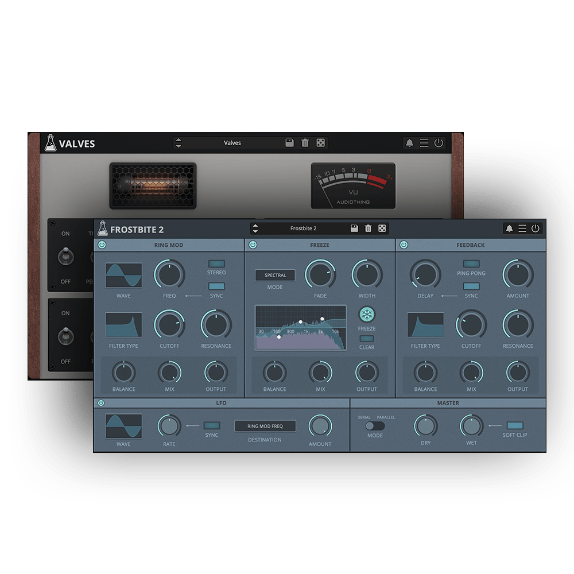Toggle Feedback Delay Sync
Image resolution: width=574 pixels, height=574 pixels.
point(471,286)
